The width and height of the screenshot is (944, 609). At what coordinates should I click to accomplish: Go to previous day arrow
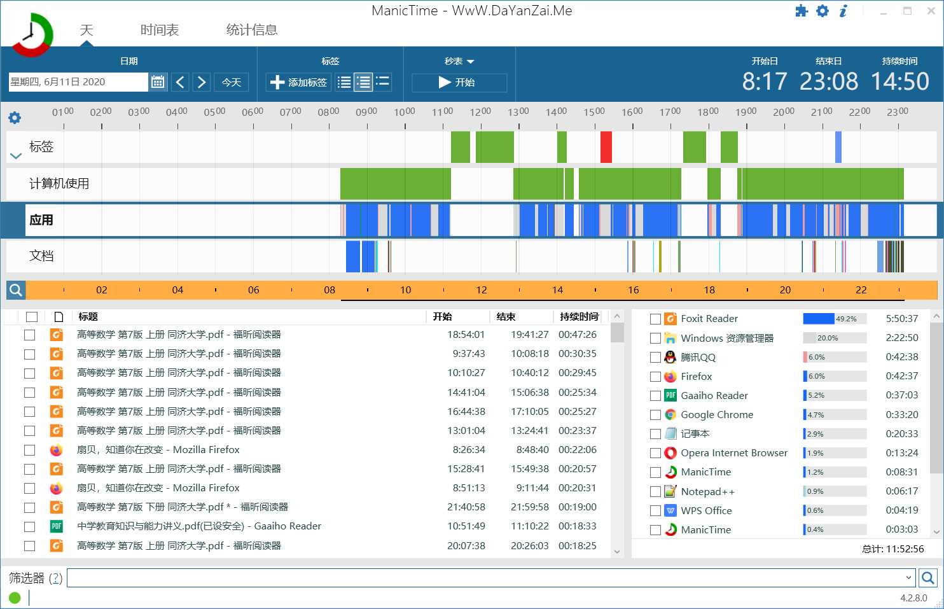click(180, 82)
